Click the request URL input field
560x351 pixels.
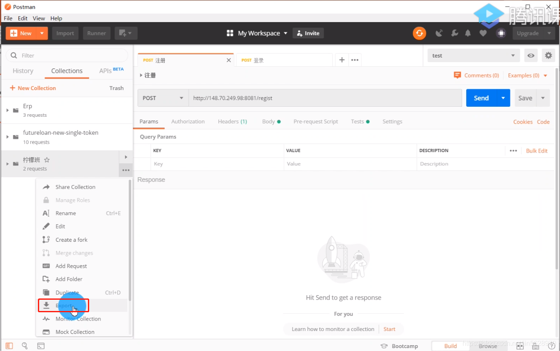click(x=325, y=98)
